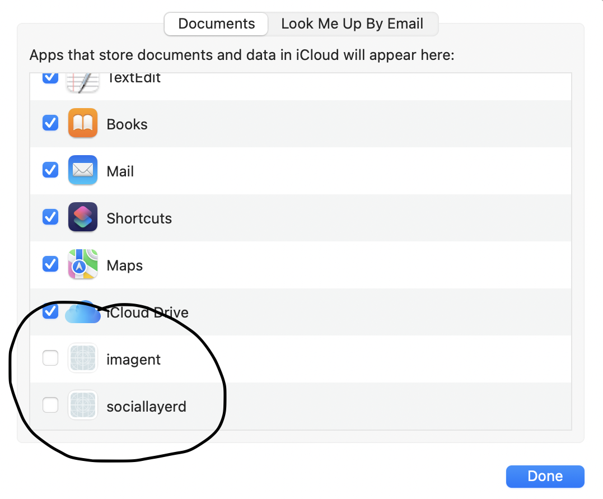
Task: Click the Mail envelope icon
Action: tap(83, 170)
